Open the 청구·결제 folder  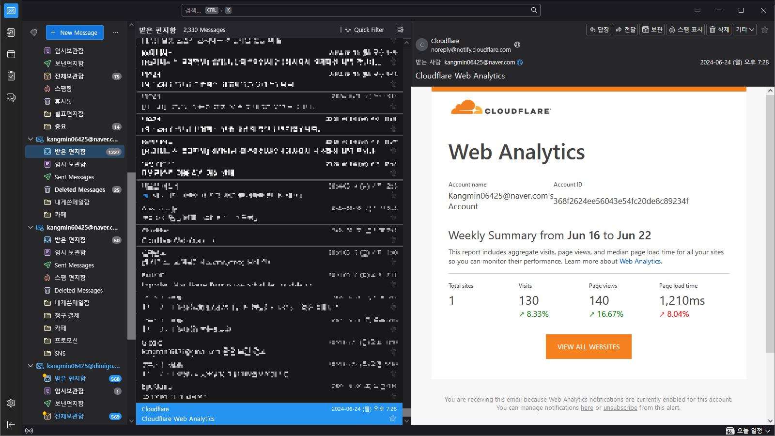75,315
